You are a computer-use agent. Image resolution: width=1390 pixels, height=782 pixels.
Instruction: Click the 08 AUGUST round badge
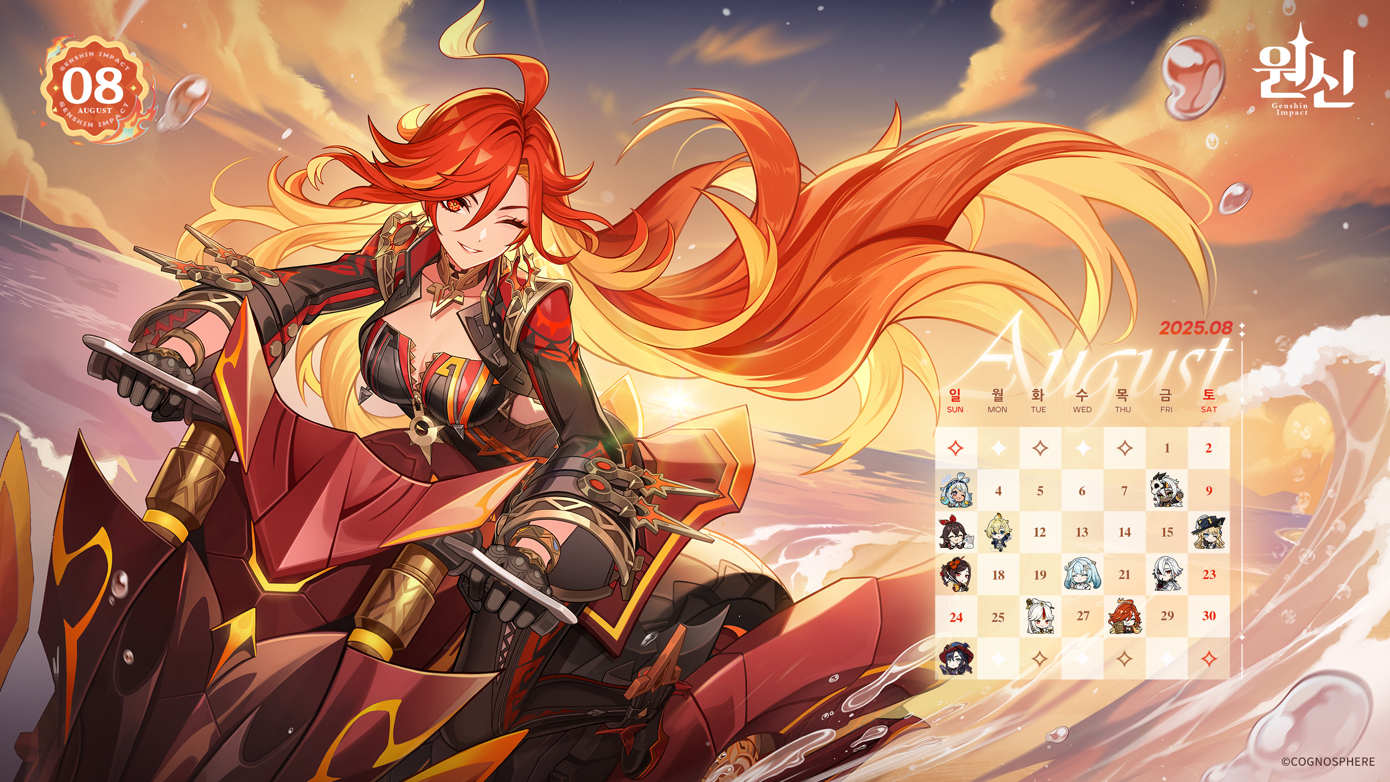[95, 90]
